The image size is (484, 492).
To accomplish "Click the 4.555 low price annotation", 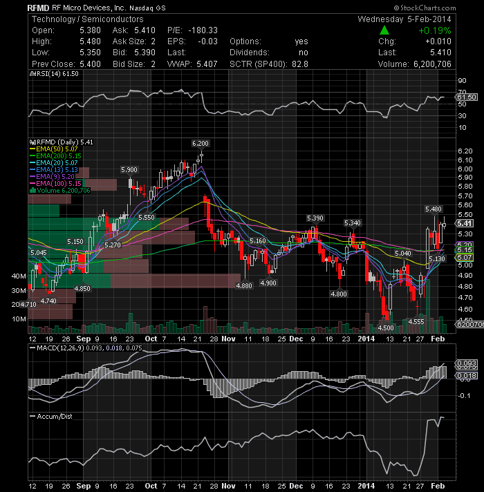I will pos(416,321).
